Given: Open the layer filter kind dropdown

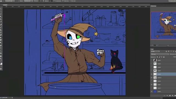Looking at the screenshot, I should pyautogui.click(x=155, y=51).
